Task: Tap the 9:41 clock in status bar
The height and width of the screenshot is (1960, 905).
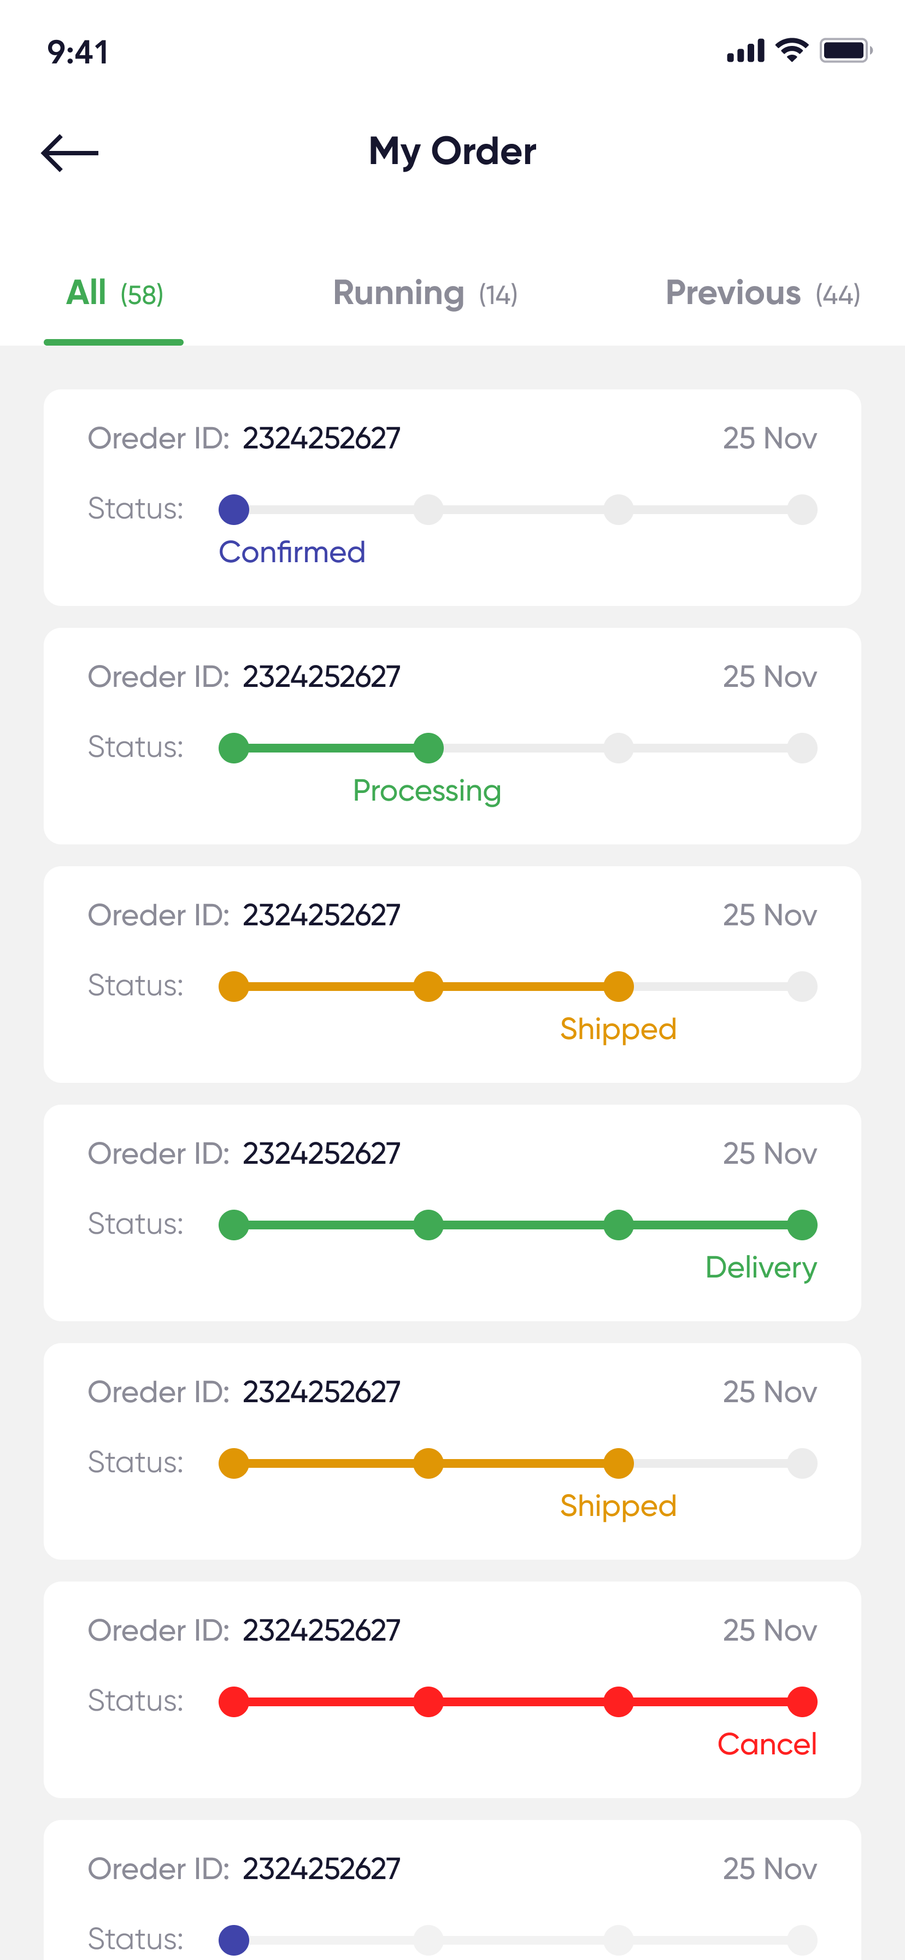Action: (78, 52)
